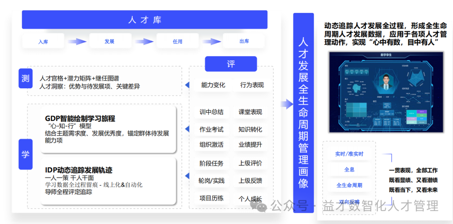Select the 全生命周期 item
Image resolution: width=453 pixels, height=224 pixels.
349,185
